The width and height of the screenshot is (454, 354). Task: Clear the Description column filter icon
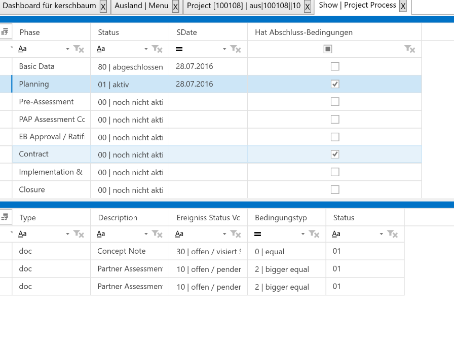(x=157, y=234)
